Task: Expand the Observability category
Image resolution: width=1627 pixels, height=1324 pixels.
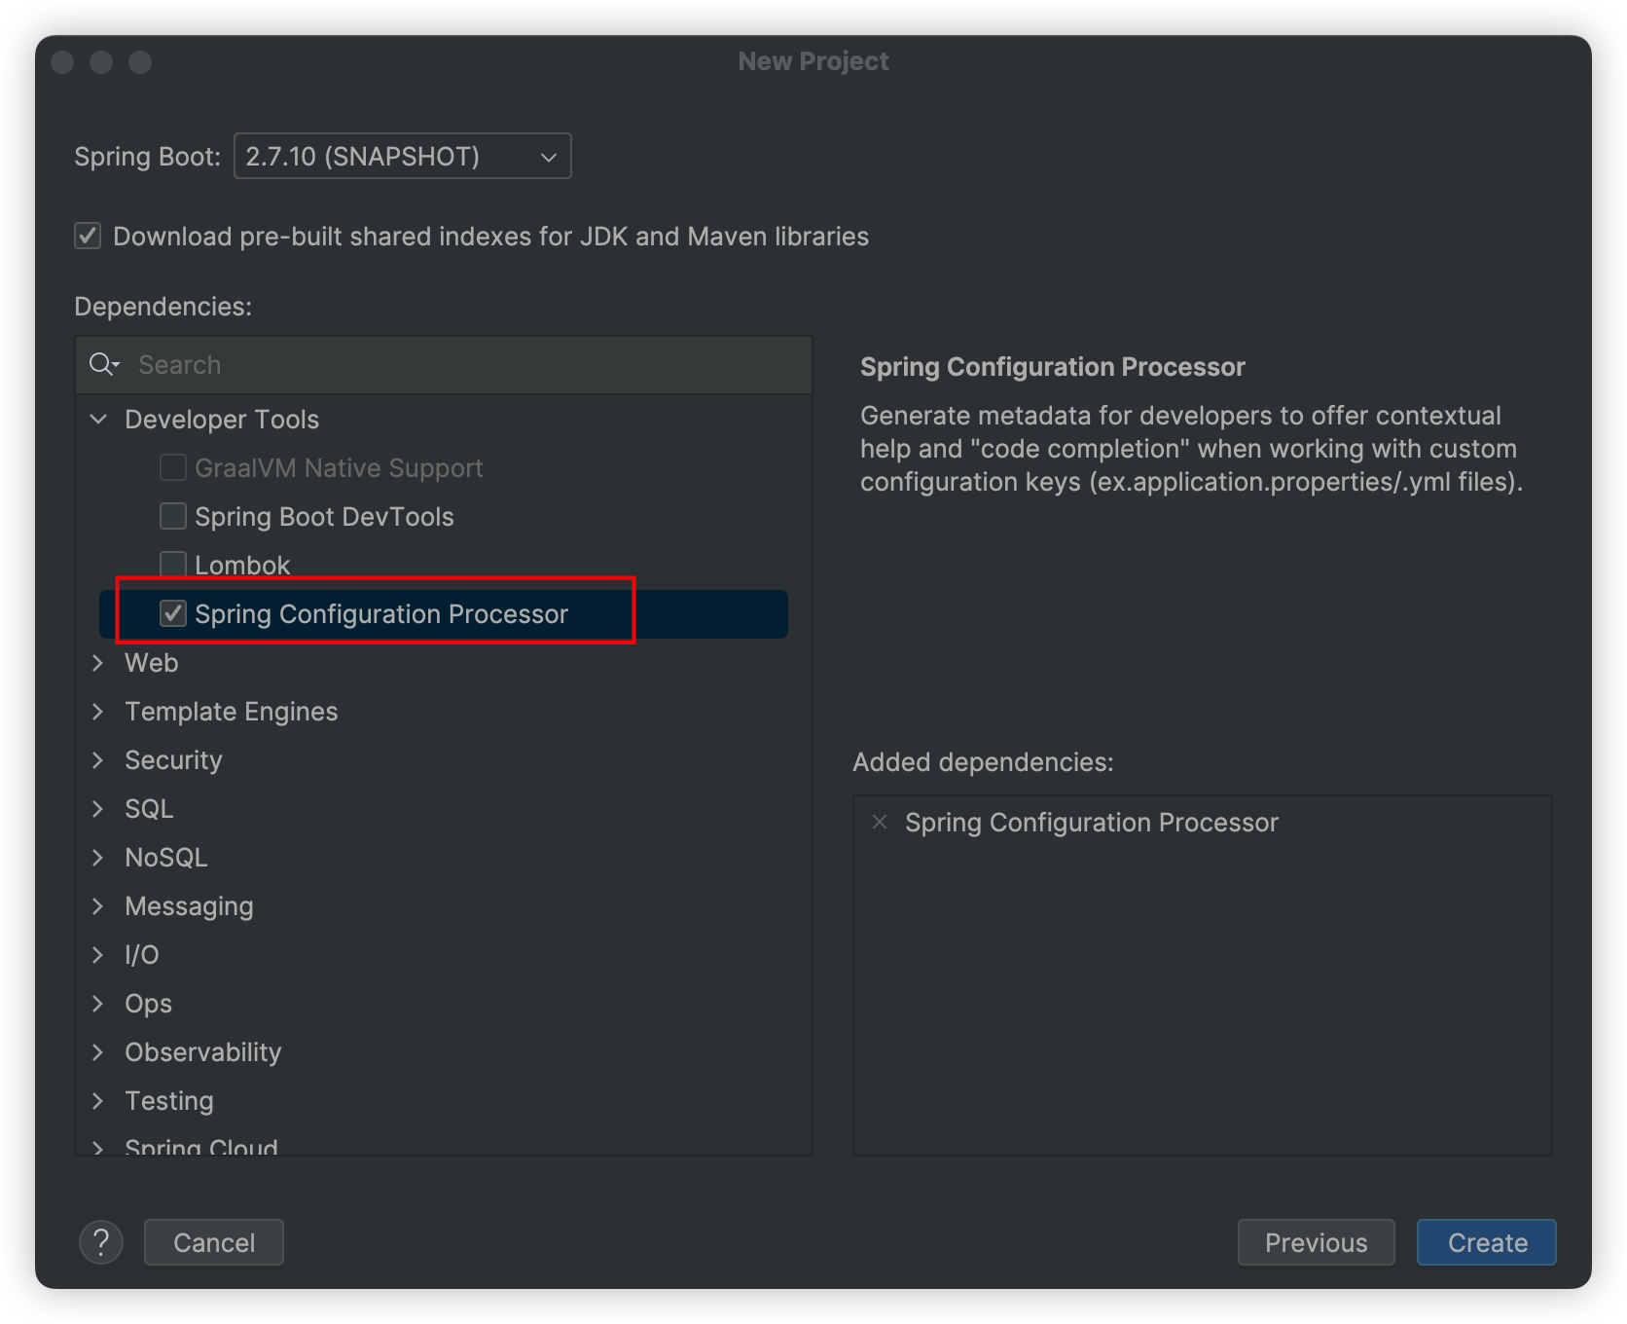Action: pyautogui.click(x=97, y=1052)
